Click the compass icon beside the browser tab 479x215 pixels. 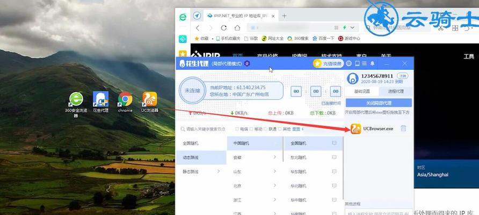point(197,16)
